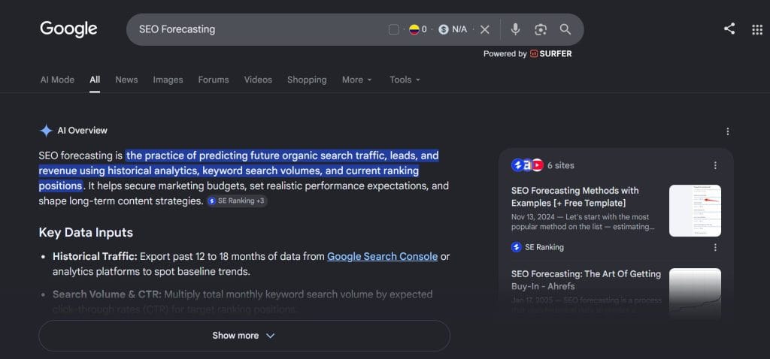770x359 pixels.
Task: Click the magnifying glass search button
Action: tap(565, 29)
